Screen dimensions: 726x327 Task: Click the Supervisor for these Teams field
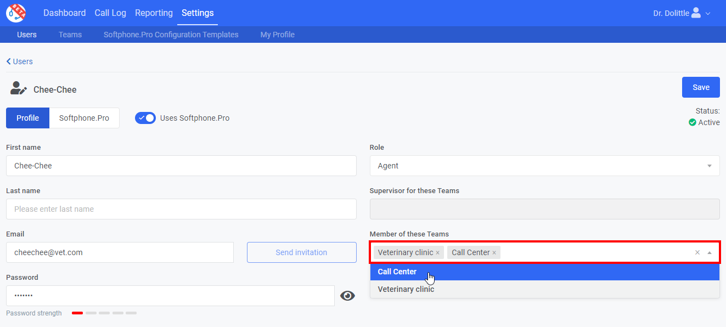tap(544, 209)
